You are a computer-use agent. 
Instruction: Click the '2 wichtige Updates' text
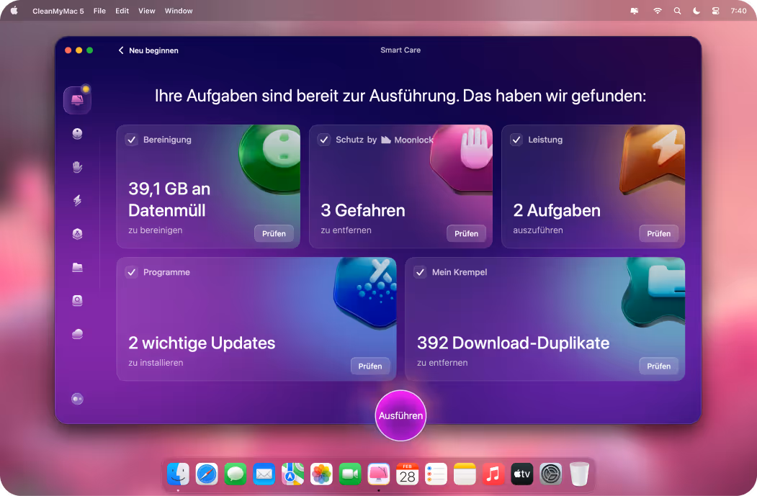coord(202,343)
